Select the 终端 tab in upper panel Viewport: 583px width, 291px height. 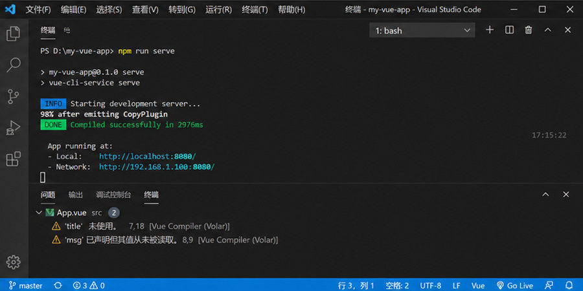[x=48, y=30]
